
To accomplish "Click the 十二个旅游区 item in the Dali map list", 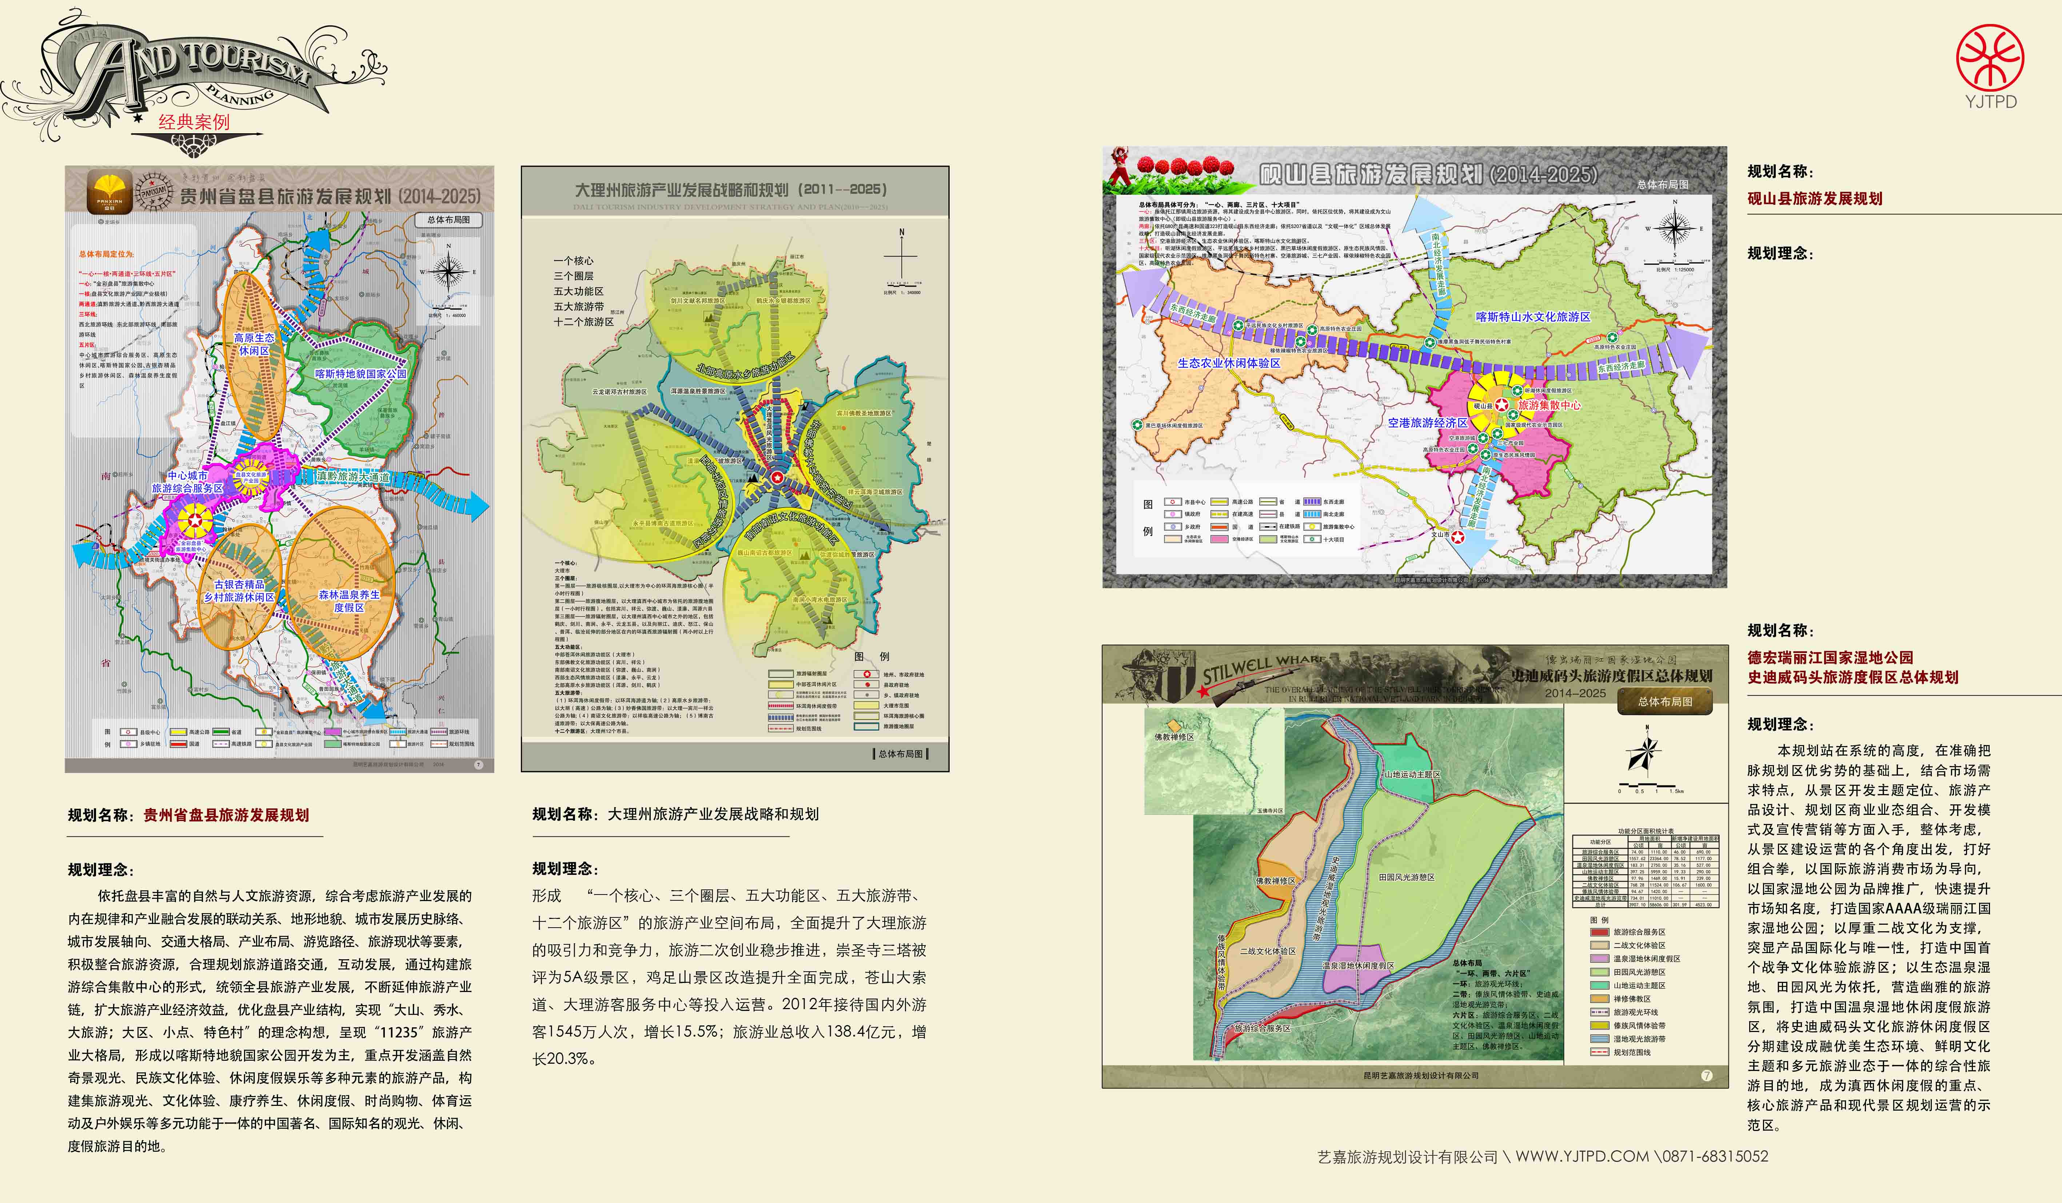I will point(583,322).
